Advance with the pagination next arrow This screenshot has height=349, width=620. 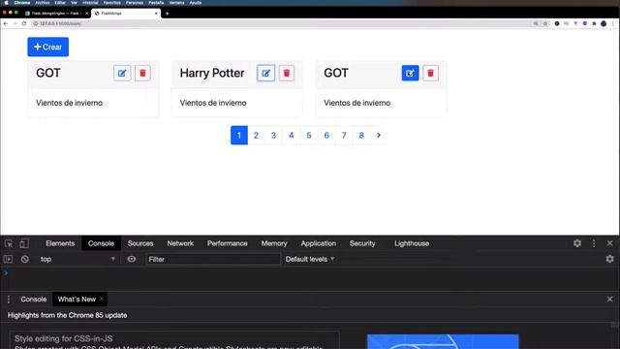click(x=379, y=136)
